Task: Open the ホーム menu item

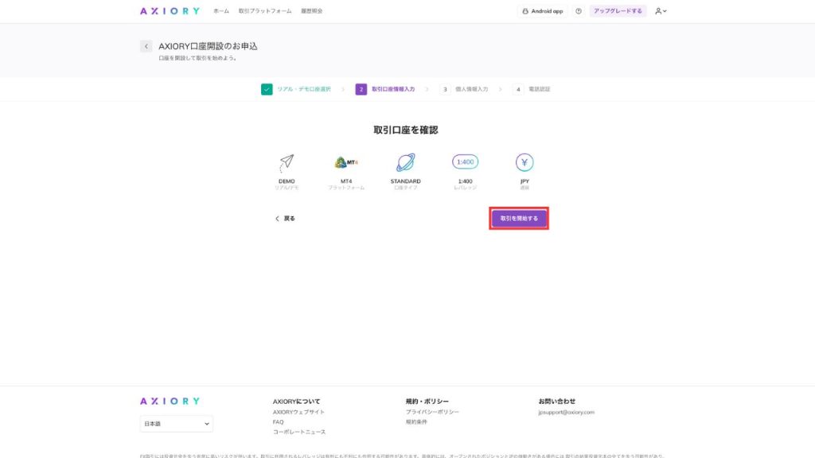Action: (221, 11)
